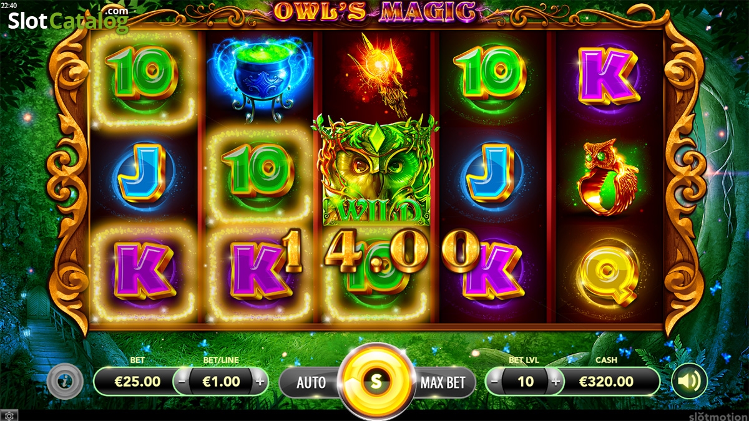The width and height of the screenshot is (749, 421).
Task: Spin the reels with the gold S button
Action: pos(375,380)
